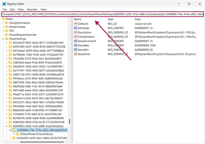This screenshot has height=144, width=205.
Task: Click the tree pane horizontal scrollbar thumb
Action: [x=42, y=142]
